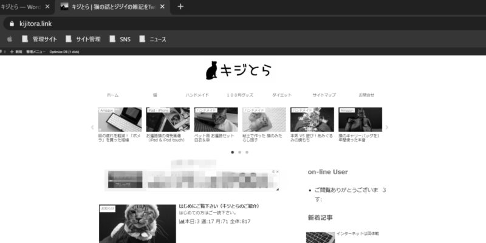
Task: Open the ペット用 お遍路セット cat thumbnail
Action: 216,120
